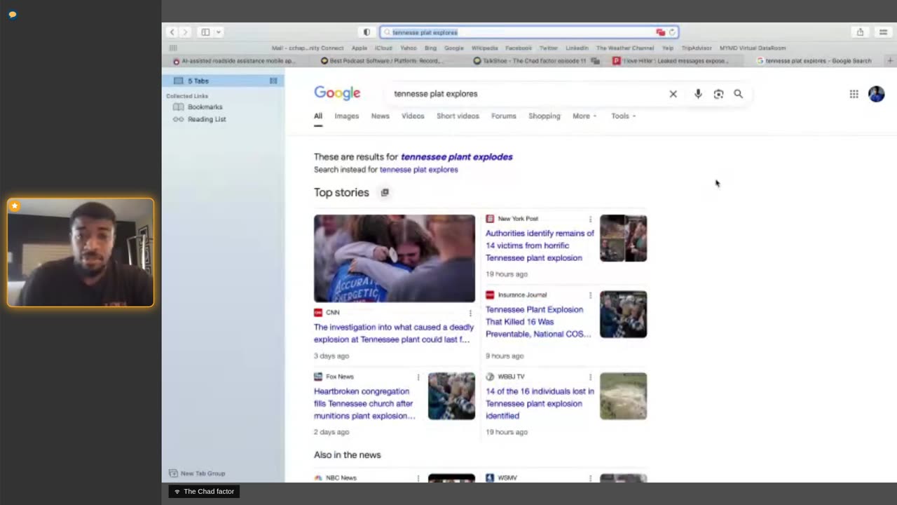Screen dimensions: 897x505
Task: Reload the page with the refresh icon
Action: click(x=672, y=32)
